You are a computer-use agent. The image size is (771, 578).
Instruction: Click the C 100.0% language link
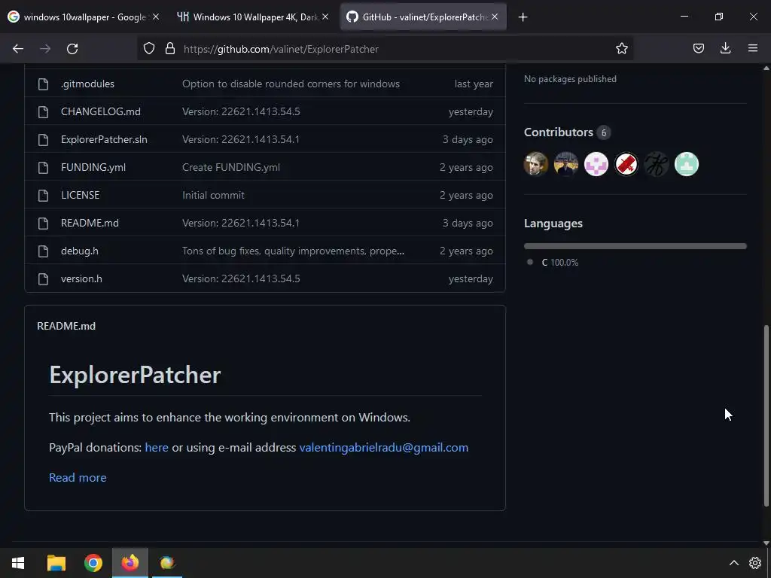[x=559, y=263]
